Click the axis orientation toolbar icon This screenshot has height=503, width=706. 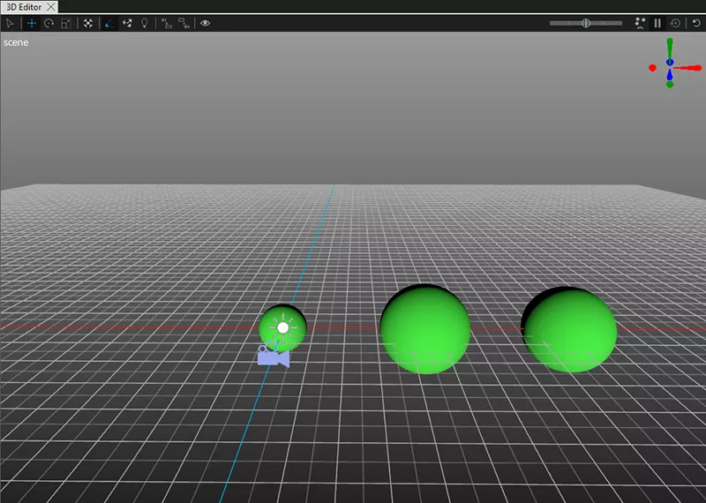pos(128,23)
